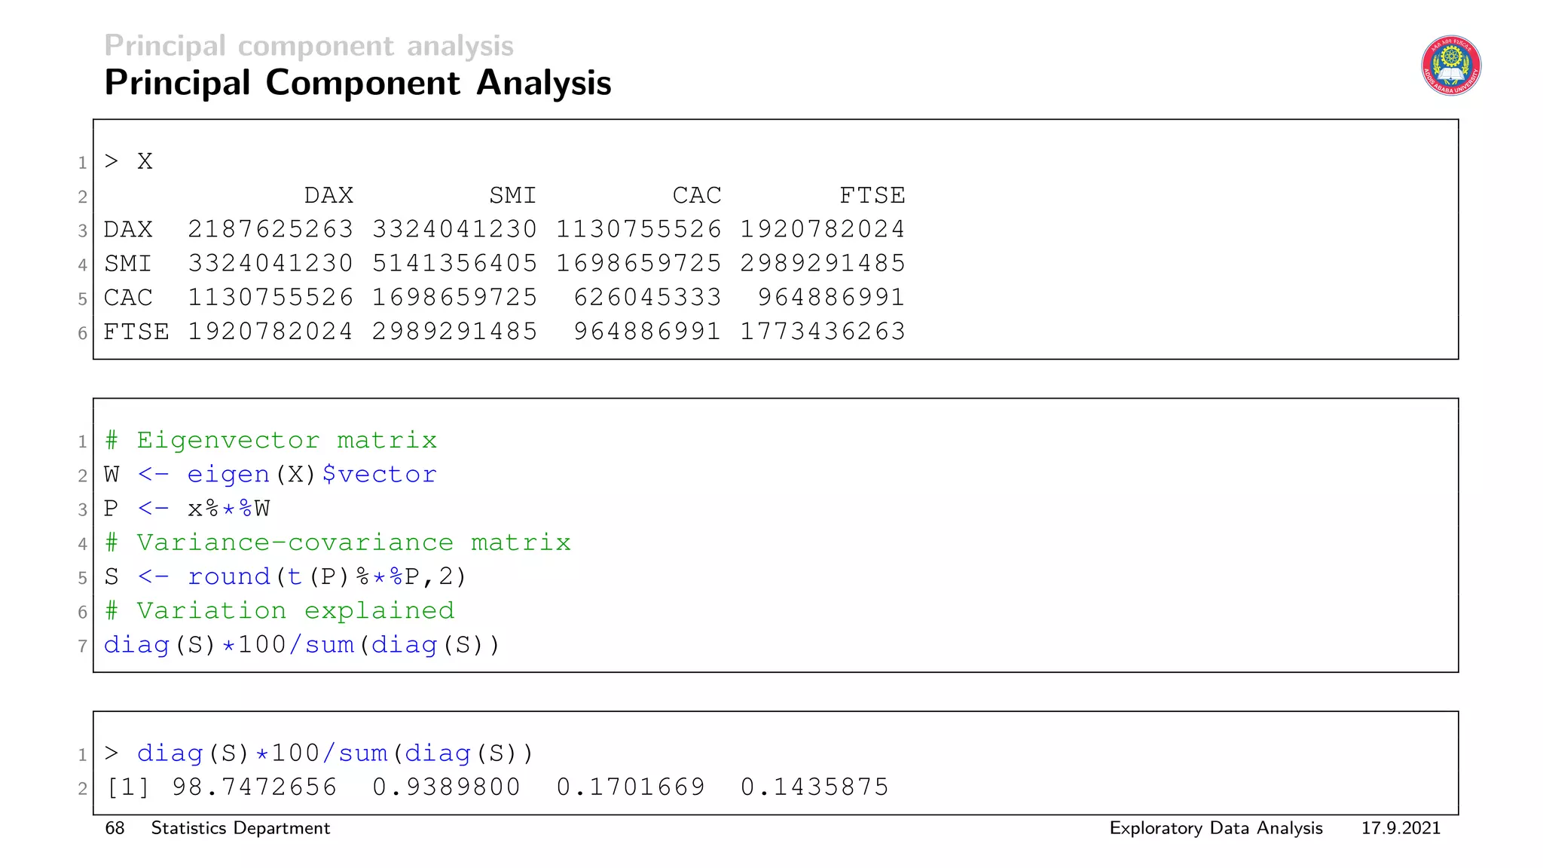Viewport: 1543px width, 868px height.
Task: Click the '> diag(S)*100/sum(diag(S))' output prompt
Action: (319, 753)
